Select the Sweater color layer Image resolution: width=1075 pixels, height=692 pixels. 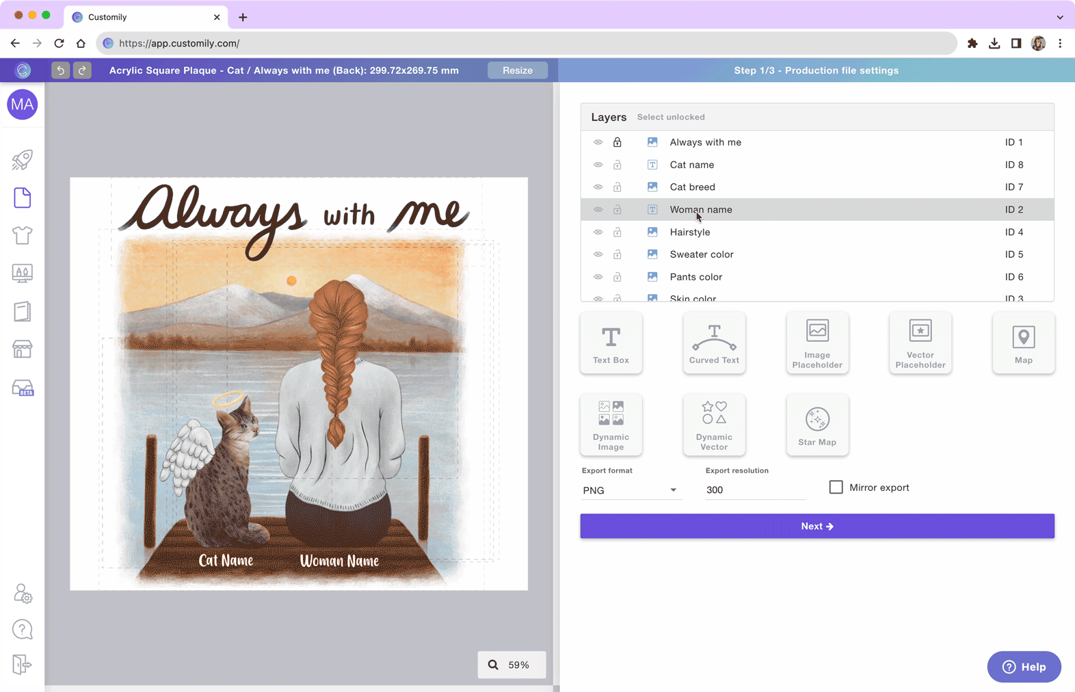[702, 254]
